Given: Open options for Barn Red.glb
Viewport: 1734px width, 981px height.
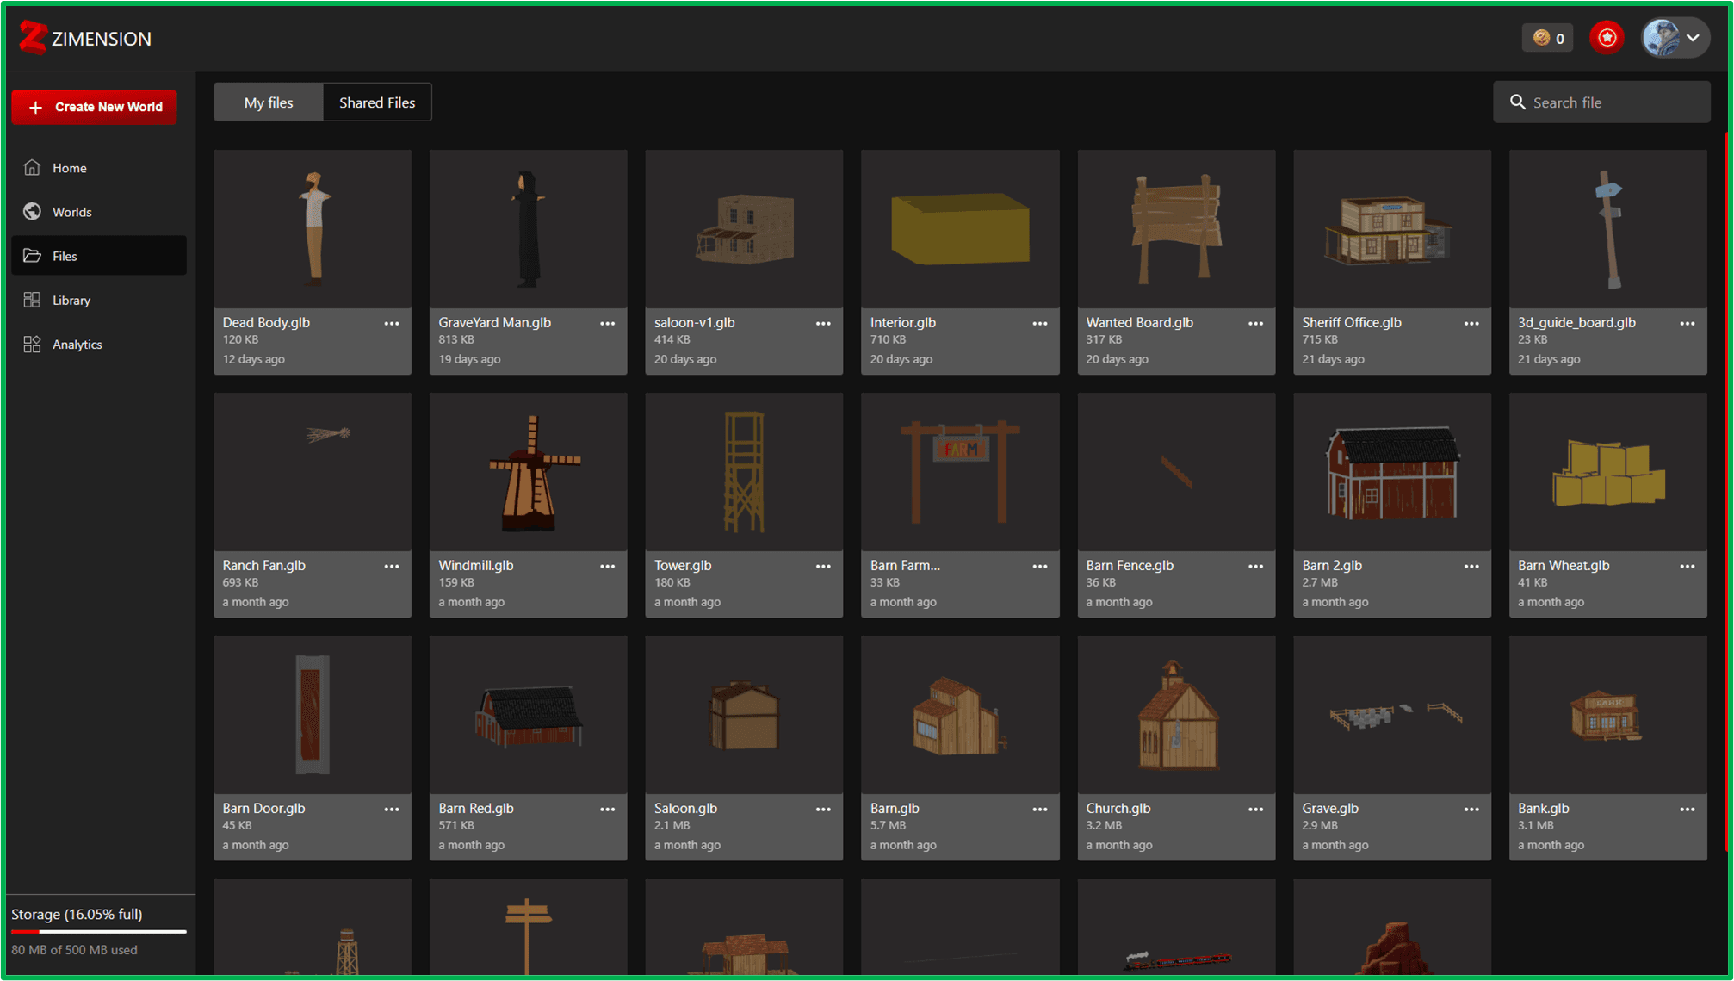Looking at the screenshot, I should (x=608, y=809).
